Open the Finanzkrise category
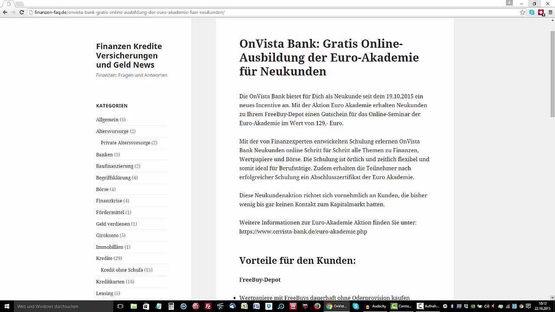This screenshot has height=312, width=555. [x=109, y=201]
